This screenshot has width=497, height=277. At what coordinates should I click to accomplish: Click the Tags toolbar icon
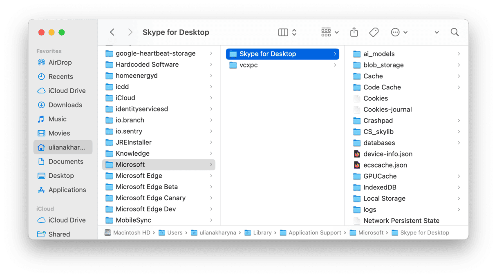tap(374, 32)
